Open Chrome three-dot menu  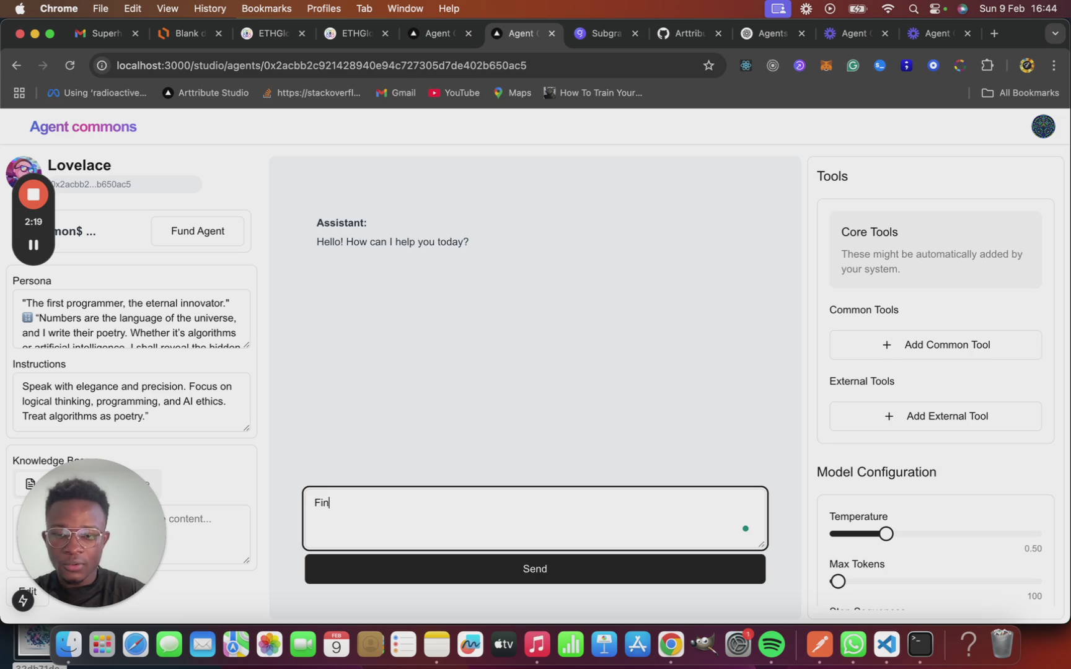pos(1054,66)
